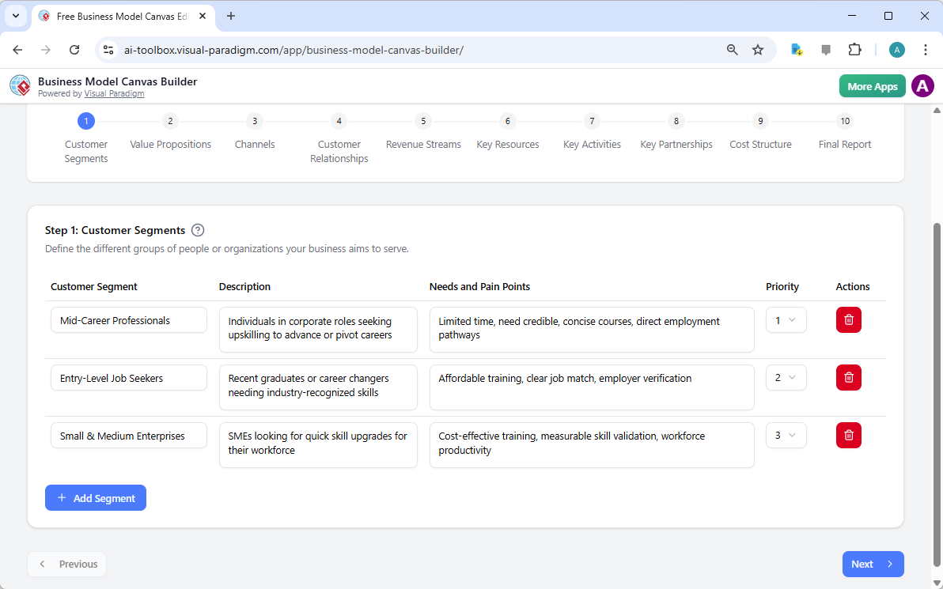Delete the Small & Medium Enterprises segment

pyautogui.click(x=848, y=435)
